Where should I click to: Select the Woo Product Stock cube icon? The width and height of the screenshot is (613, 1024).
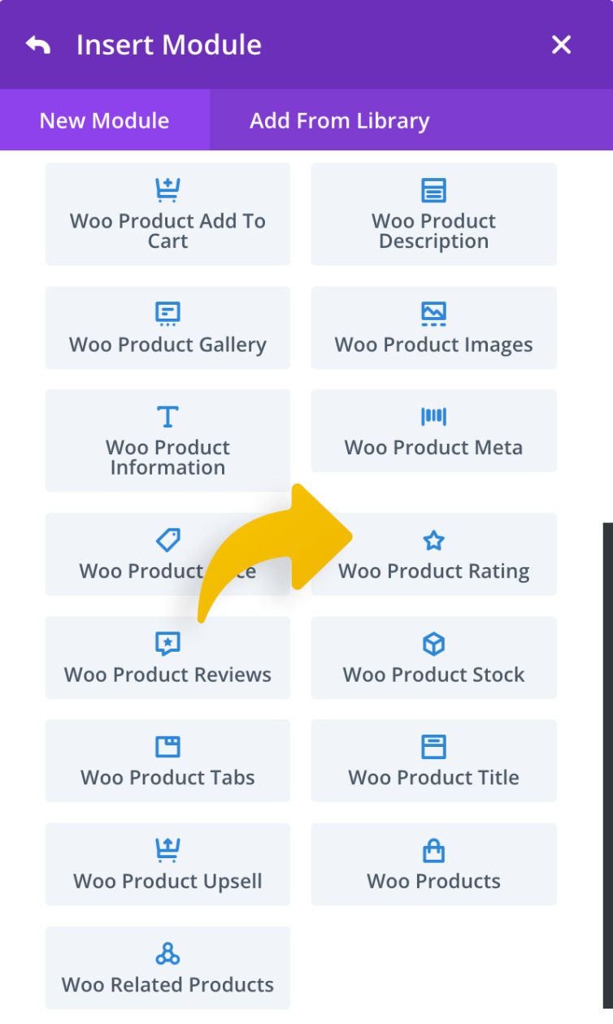[433, 644]
